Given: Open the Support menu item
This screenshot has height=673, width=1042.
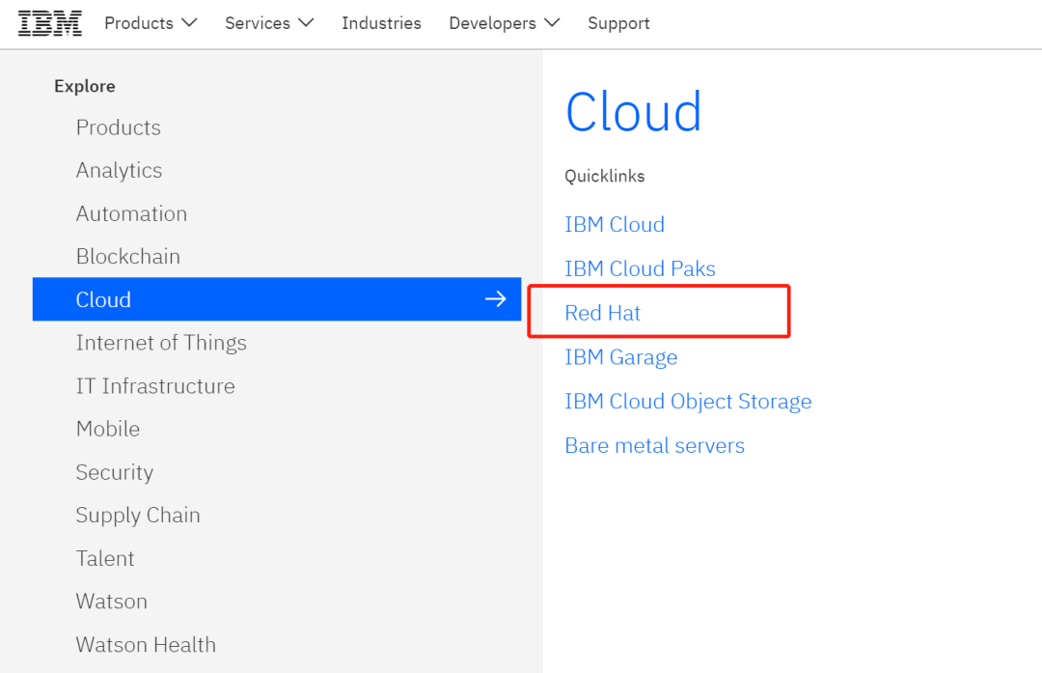Looking at the screenshot, I should [618, 23].
